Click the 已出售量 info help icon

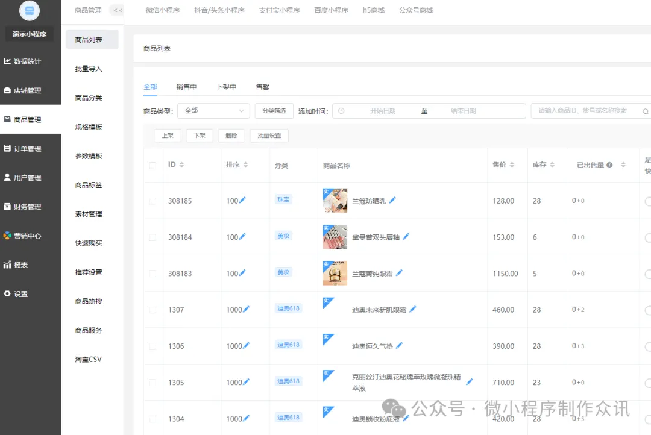(609, 165)
